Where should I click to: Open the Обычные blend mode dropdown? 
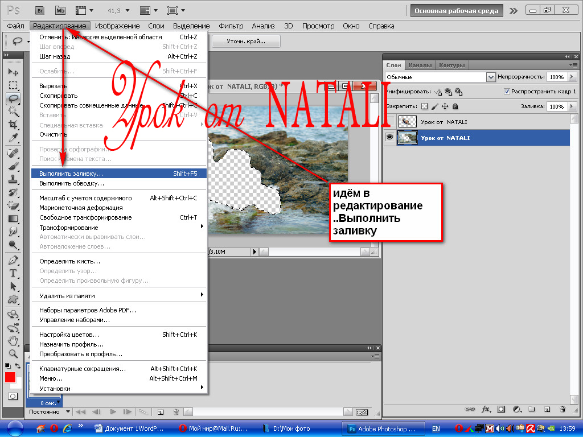491,77
